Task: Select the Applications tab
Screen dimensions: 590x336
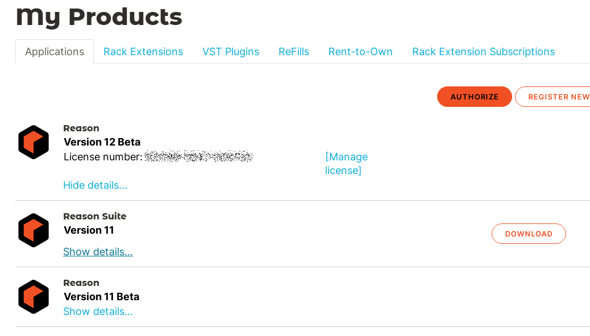Action: (55, 52)
